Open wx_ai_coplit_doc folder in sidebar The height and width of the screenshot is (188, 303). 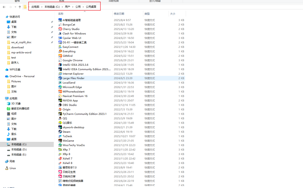tap(21, 42)
